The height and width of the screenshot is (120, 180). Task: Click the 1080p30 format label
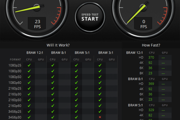(15, 71)
